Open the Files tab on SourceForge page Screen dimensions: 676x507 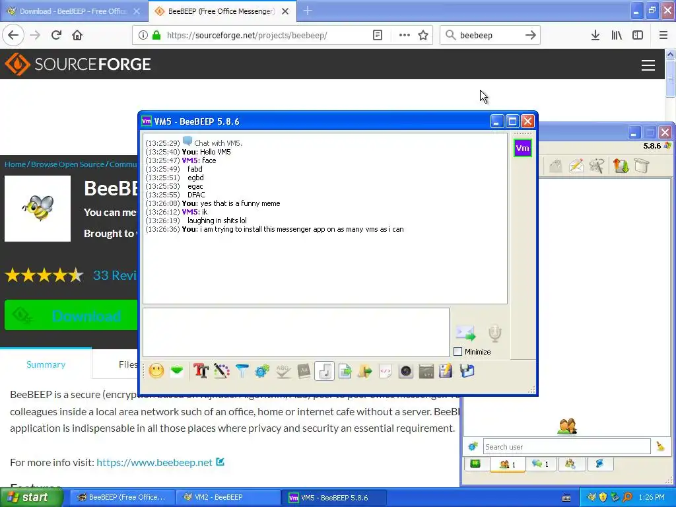pos(128,364)
